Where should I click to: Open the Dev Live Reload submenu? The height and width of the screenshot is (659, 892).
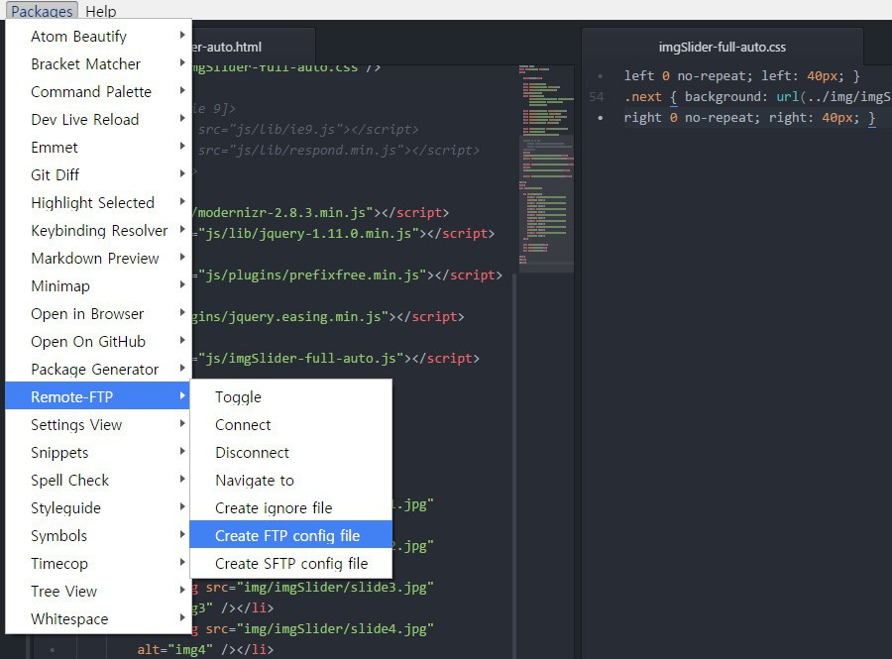click(98, 119)
